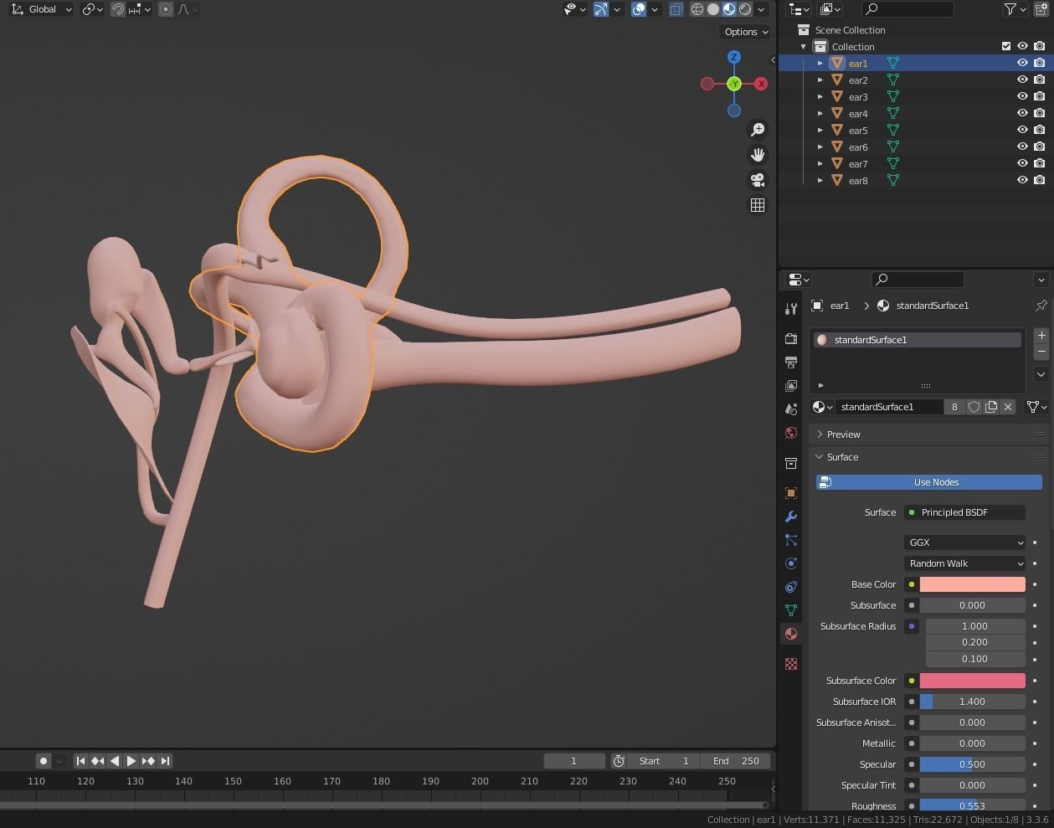The image size is (1054, 828).
Task: Toggle camera view with the camera icon
Action: (x=758, y=180)
